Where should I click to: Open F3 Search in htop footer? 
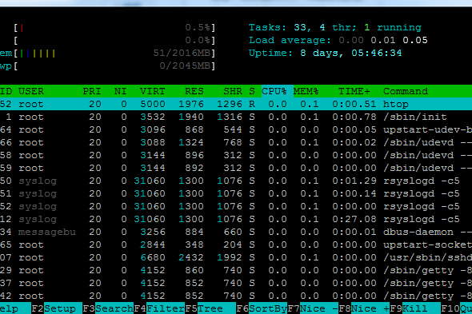(108, 308)
